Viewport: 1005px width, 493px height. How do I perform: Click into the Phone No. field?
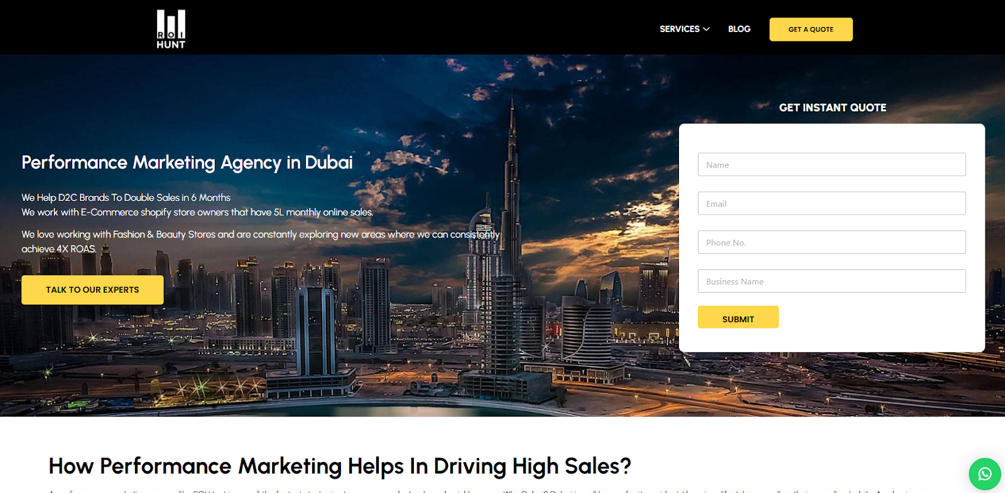click(832, 242)
